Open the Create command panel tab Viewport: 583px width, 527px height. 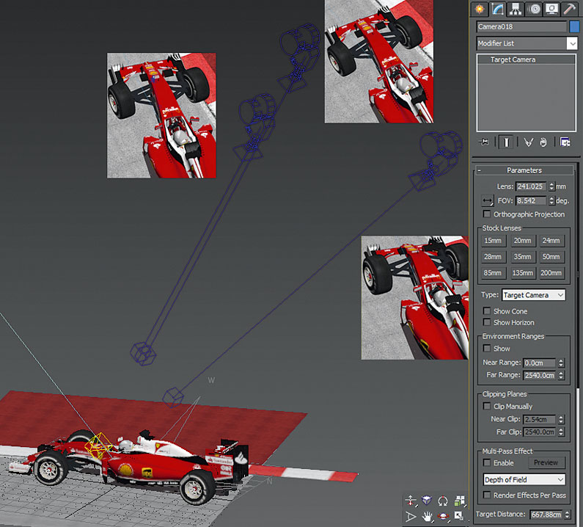(480, 9)
